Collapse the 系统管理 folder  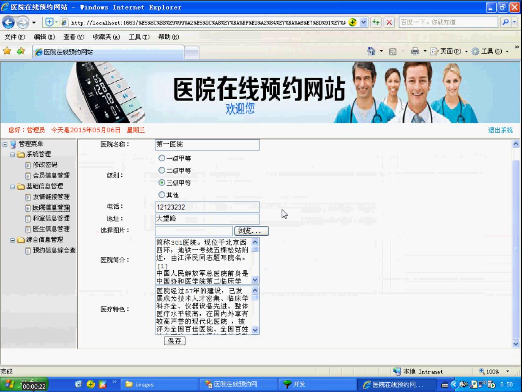[x=13, y=154]
